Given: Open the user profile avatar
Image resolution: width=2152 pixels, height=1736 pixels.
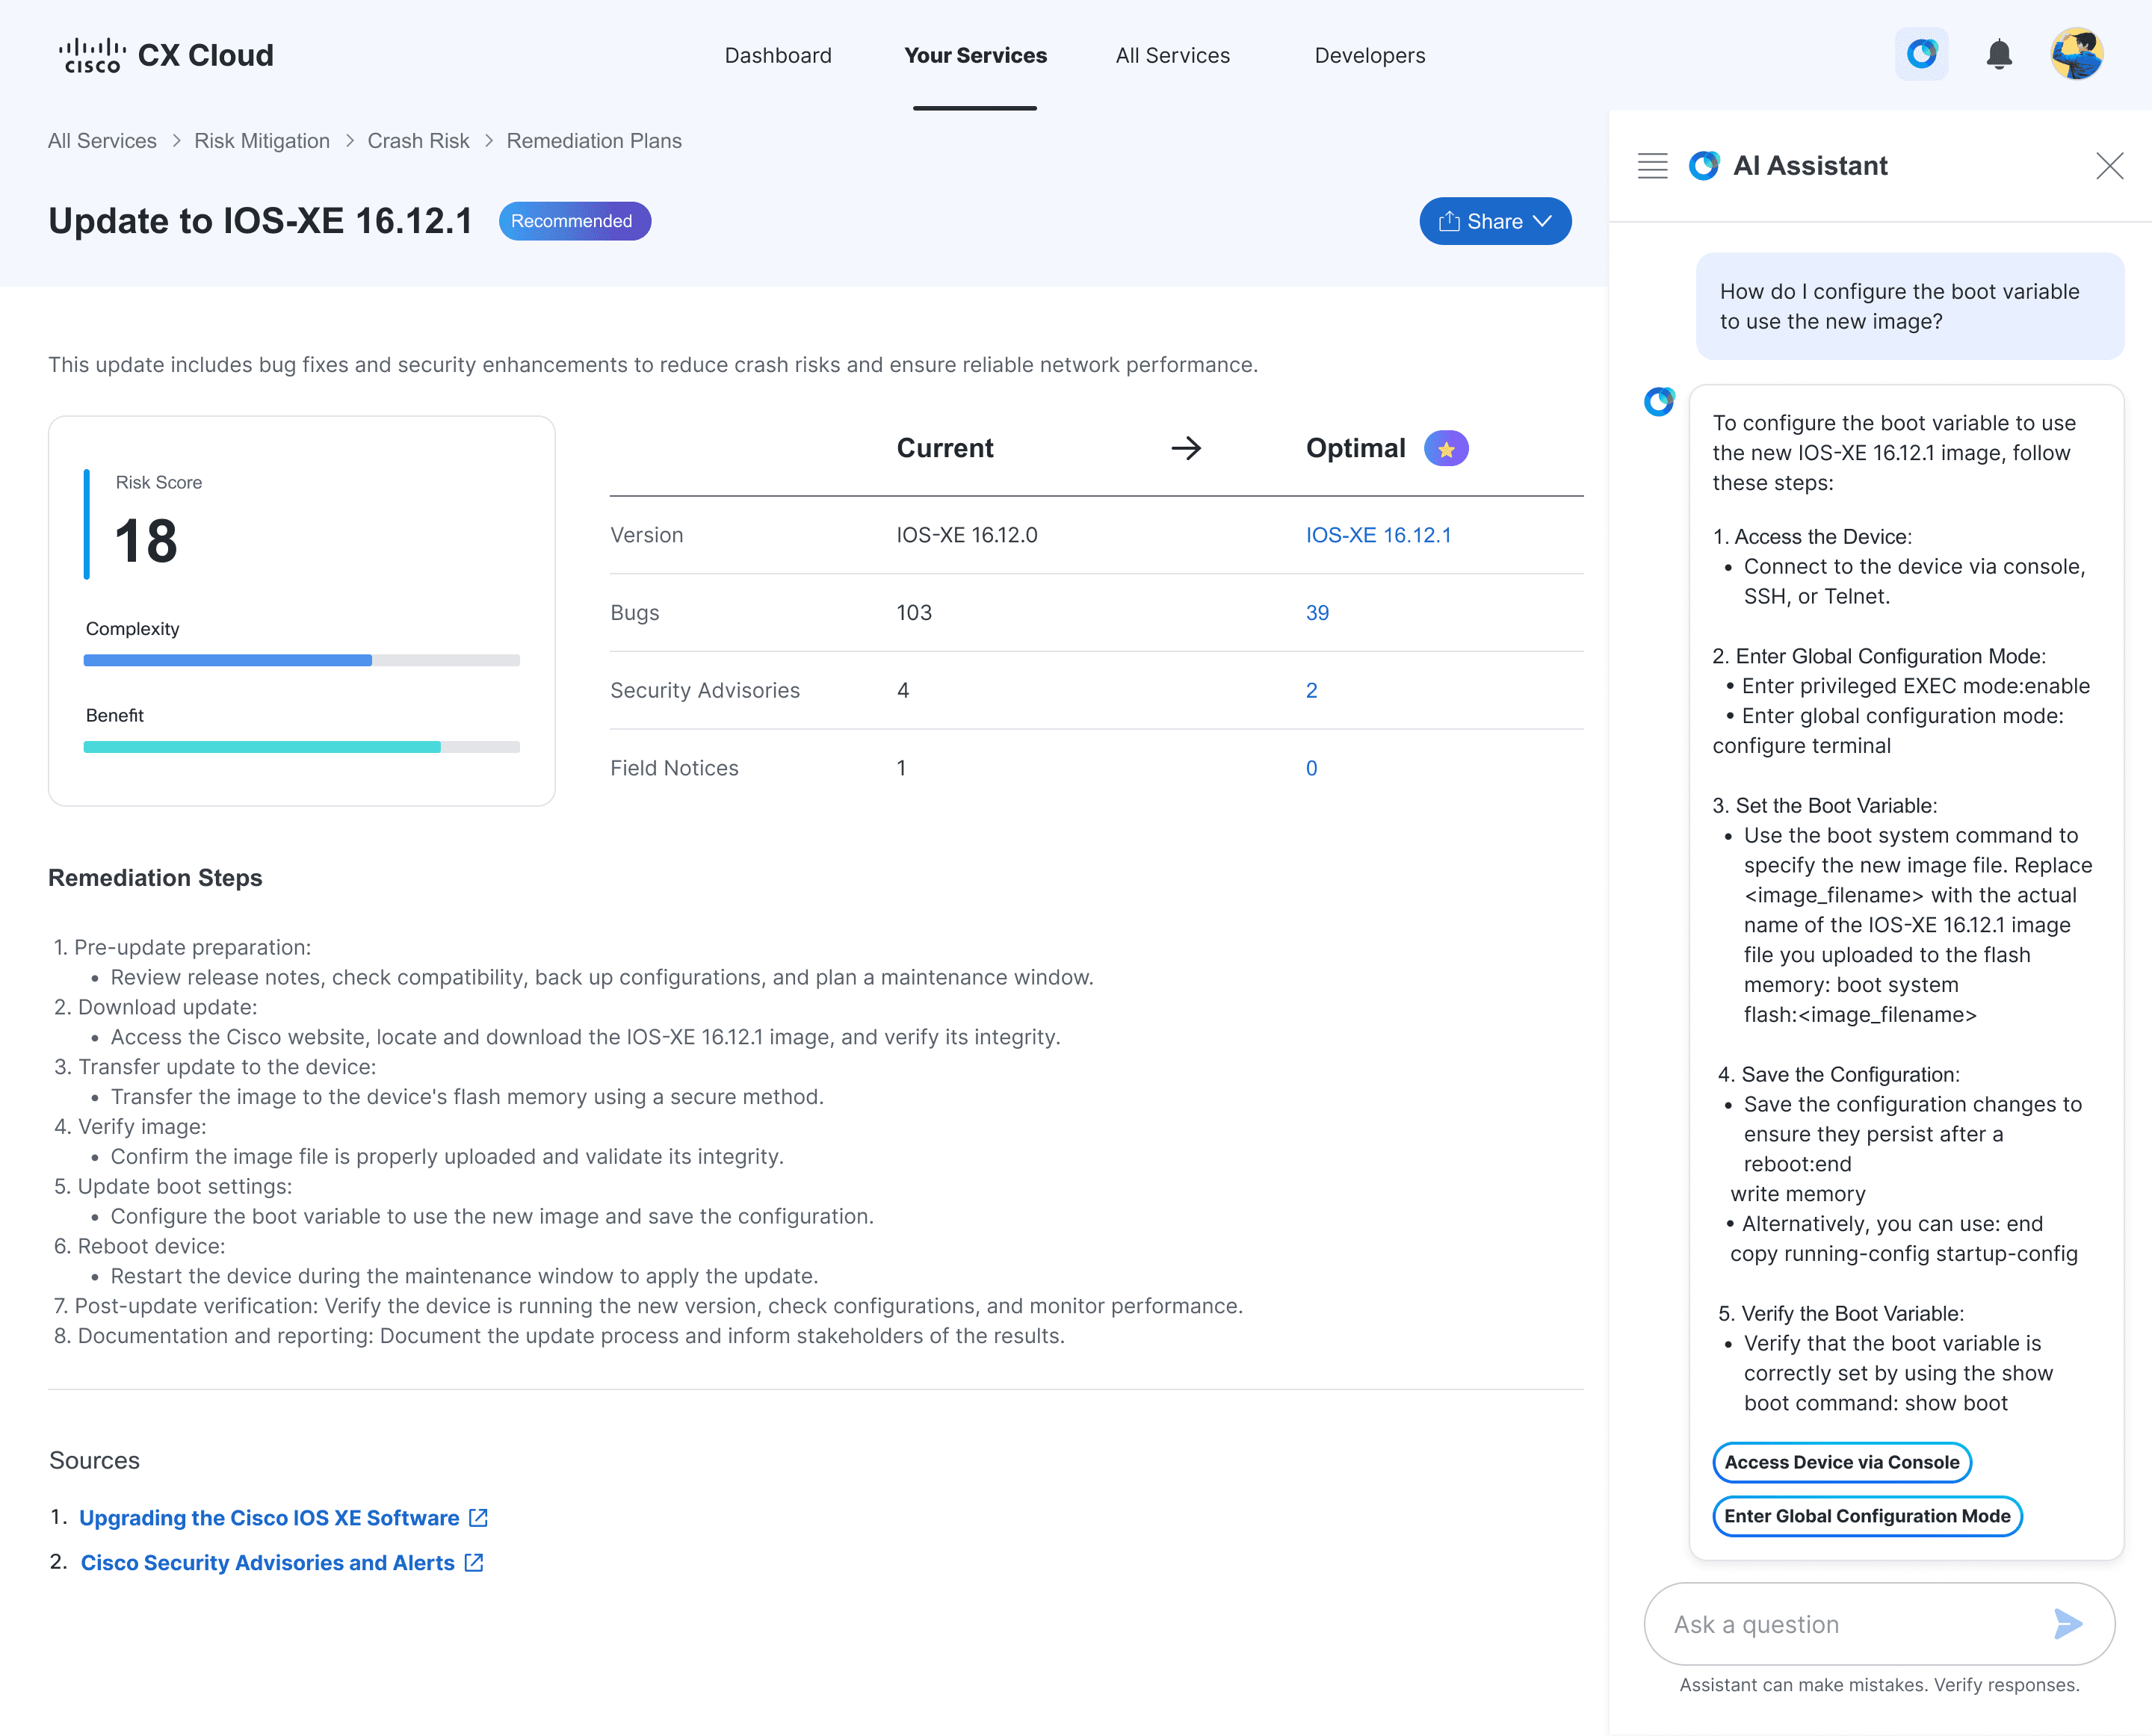Looking at the screenshot, I should [x=2076, y=54].
